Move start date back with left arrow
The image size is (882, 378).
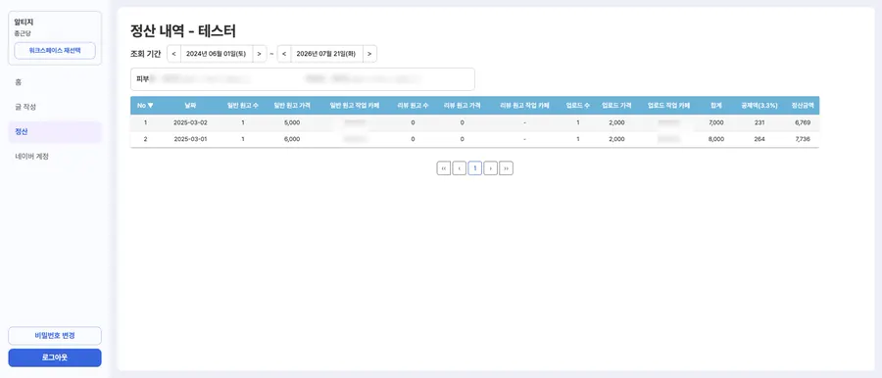click(173, 54)
